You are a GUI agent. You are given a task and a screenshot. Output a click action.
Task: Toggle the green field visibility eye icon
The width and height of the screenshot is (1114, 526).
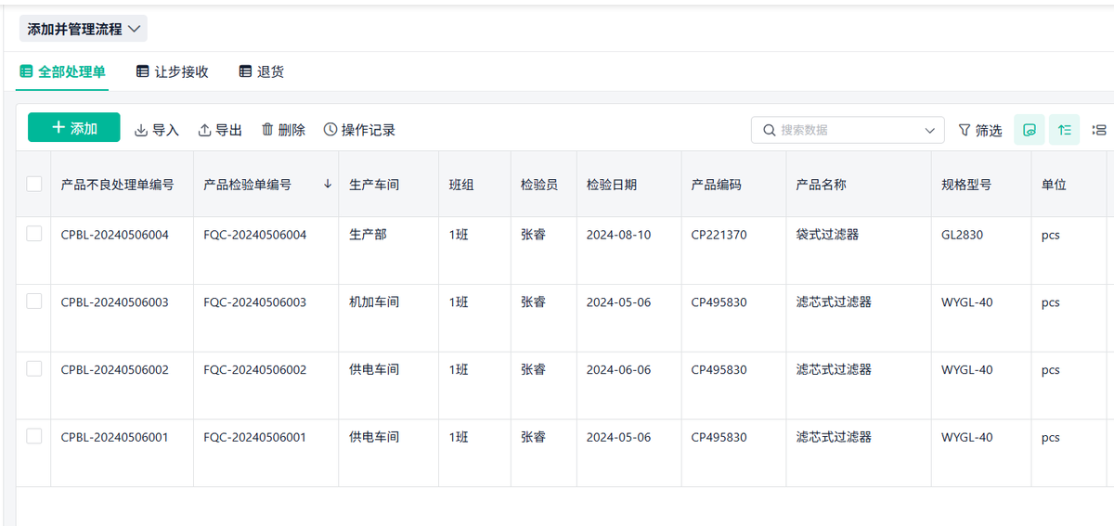click(1030, 130)
